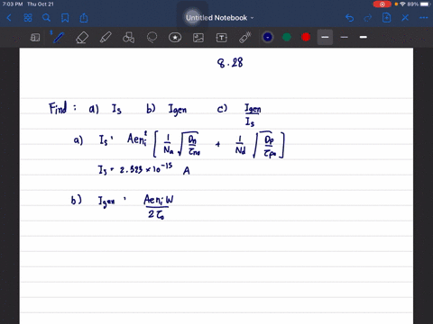Choose the red pen color
The width and height of the screenshot is (433, 324).
[306, 37]
